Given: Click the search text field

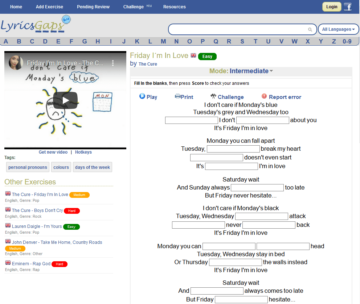Looking at the screenshot, I should (238, 29).
